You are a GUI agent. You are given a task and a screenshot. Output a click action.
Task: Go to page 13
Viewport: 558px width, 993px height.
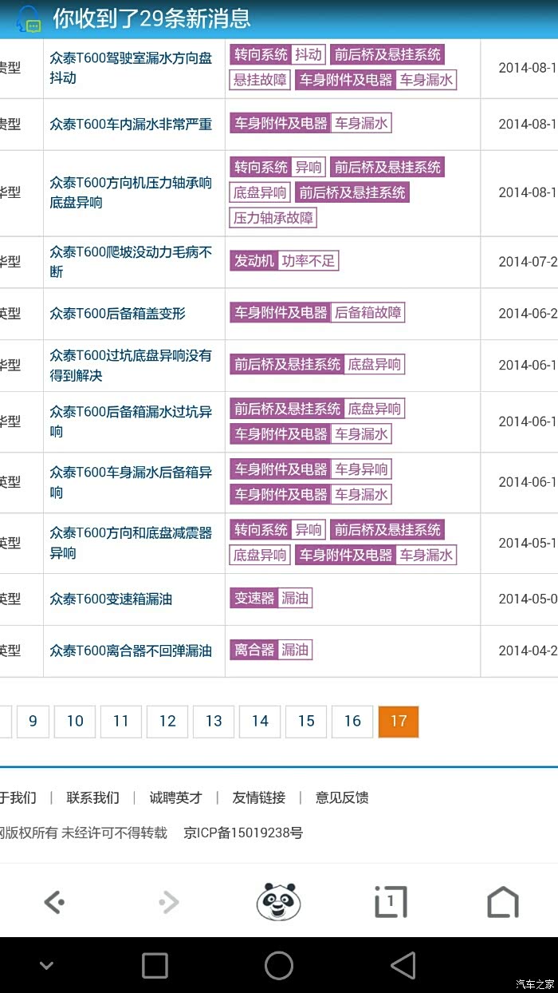[x=214, y=722]
